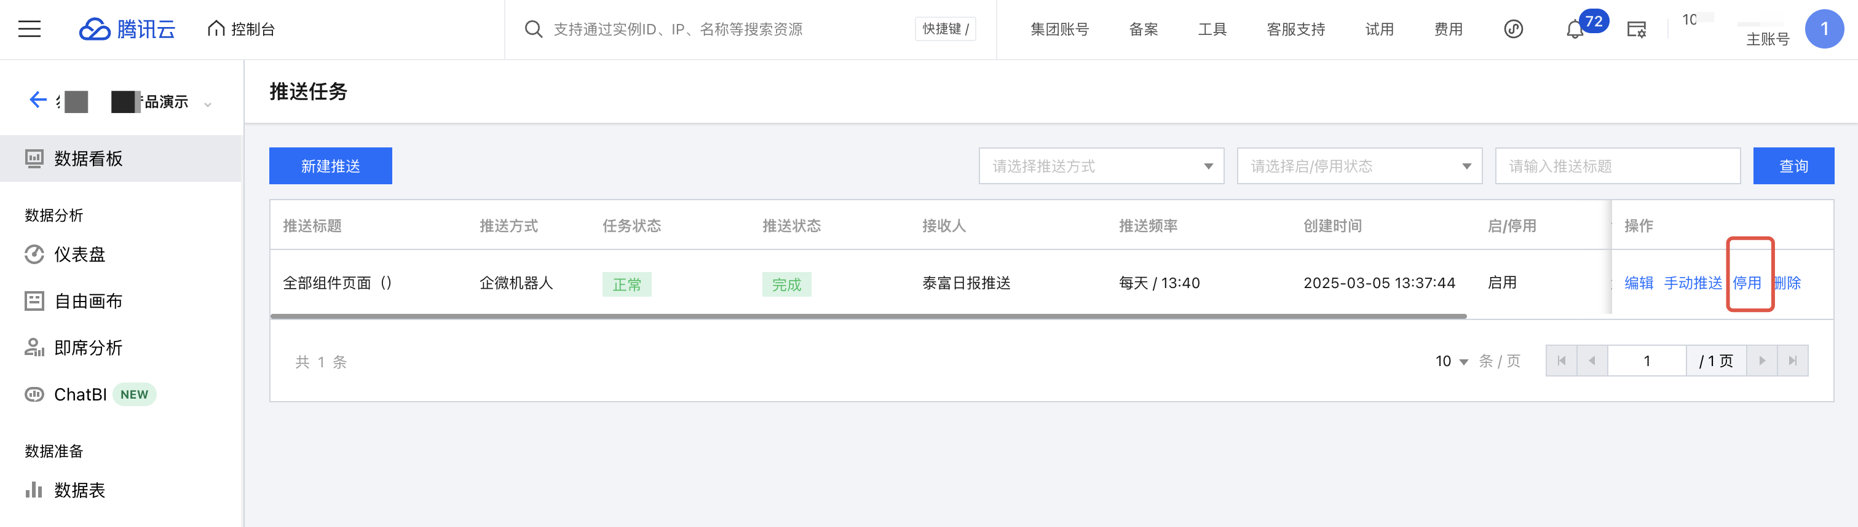The height and width of the screenshot is (527, 1858).
Task: Open the notifications bell
Action: (x=1575, y=29)
